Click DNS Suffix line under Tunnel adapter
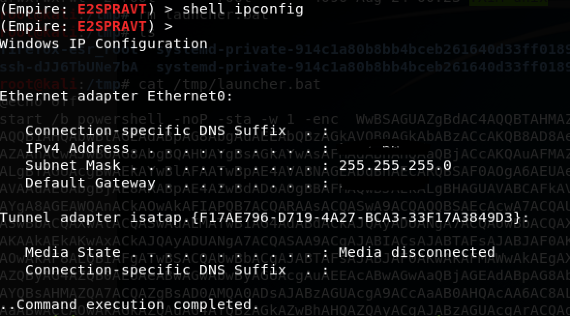570x316 pixels. tap(155, 270)
